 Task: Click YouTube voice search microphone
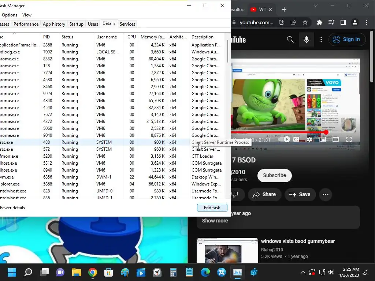coord(307,40)
